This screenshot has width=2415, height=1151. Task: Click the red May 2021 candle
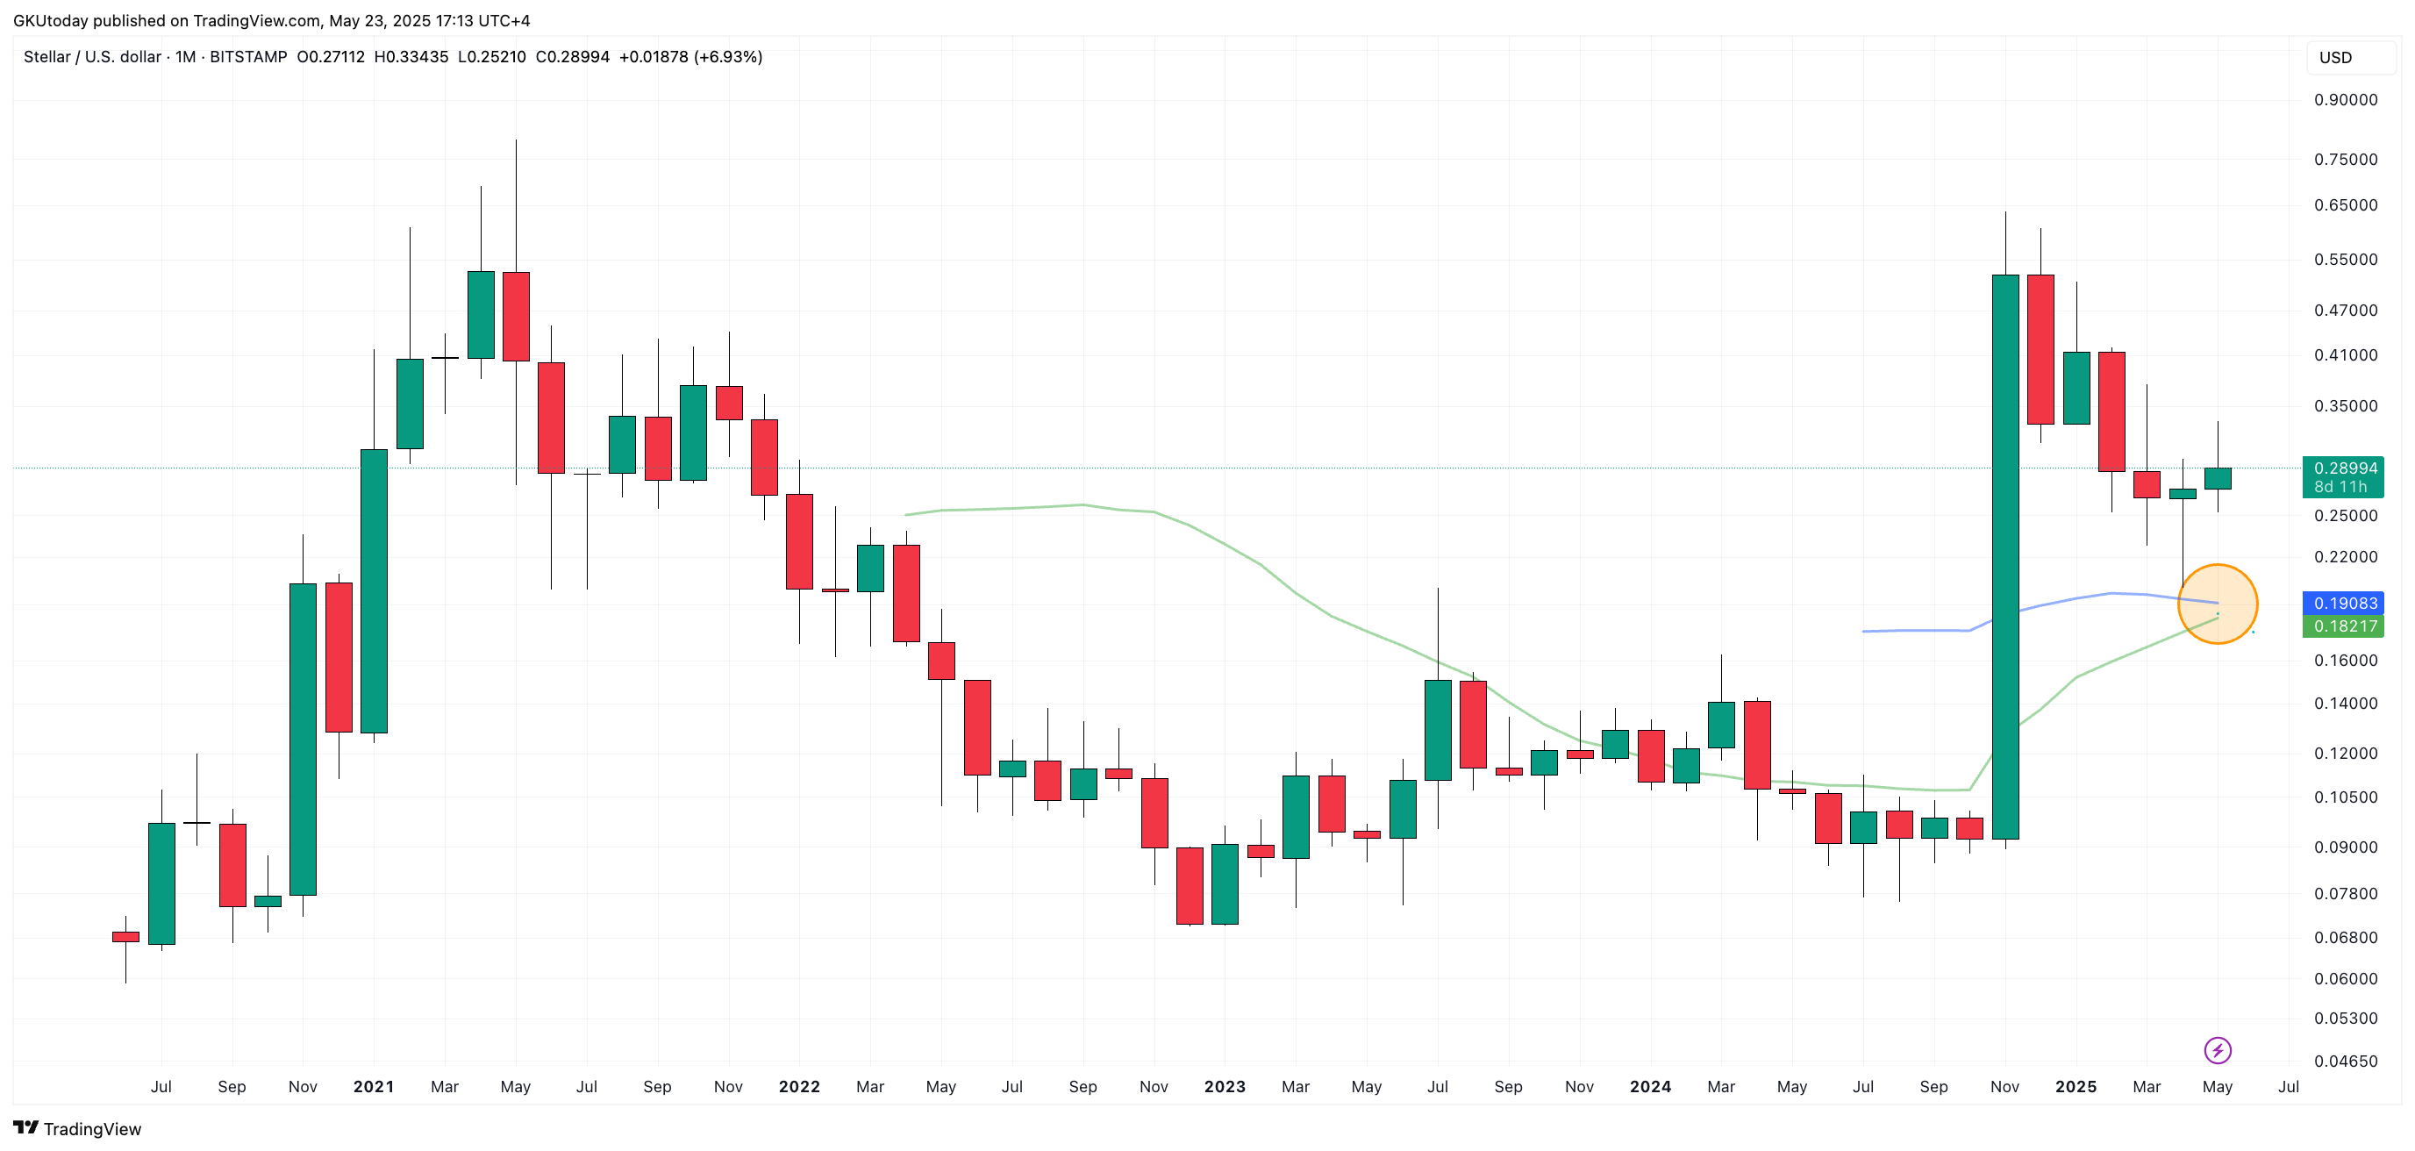tap(516, 317)
